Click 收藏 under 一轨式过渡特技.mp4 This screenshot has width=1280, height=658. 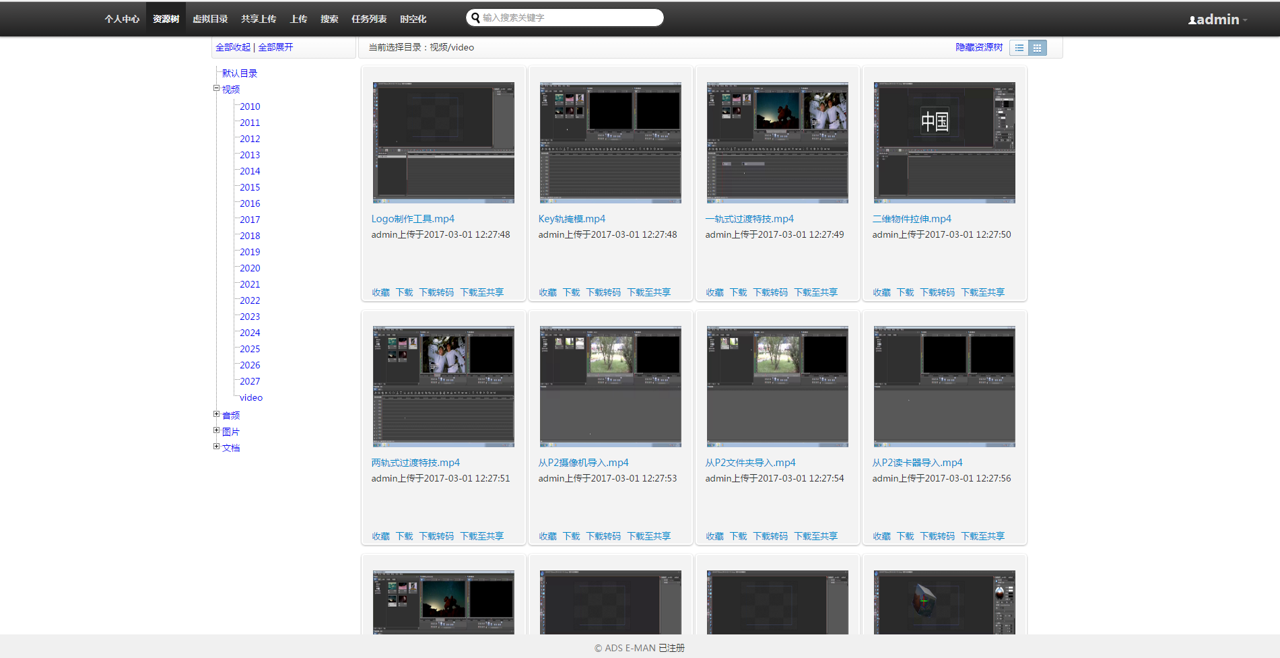click(715, 292)
